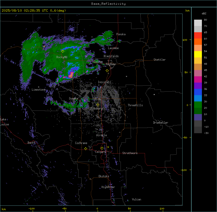Click the yellow V marker east of Calgary
The height and width of the screenshot is (212, 217).
[108, 147]
